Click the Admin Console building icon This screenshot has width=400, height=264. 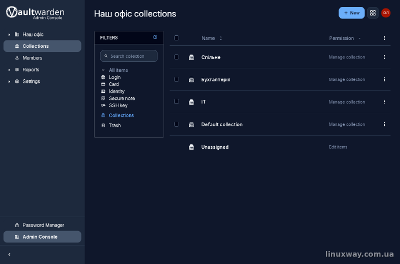point(17,237)
